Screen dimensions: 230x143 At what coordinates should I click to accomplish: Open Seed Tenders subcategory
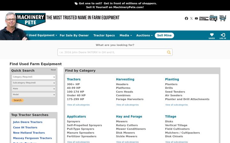pyautogui.click(x=175, y=92)
